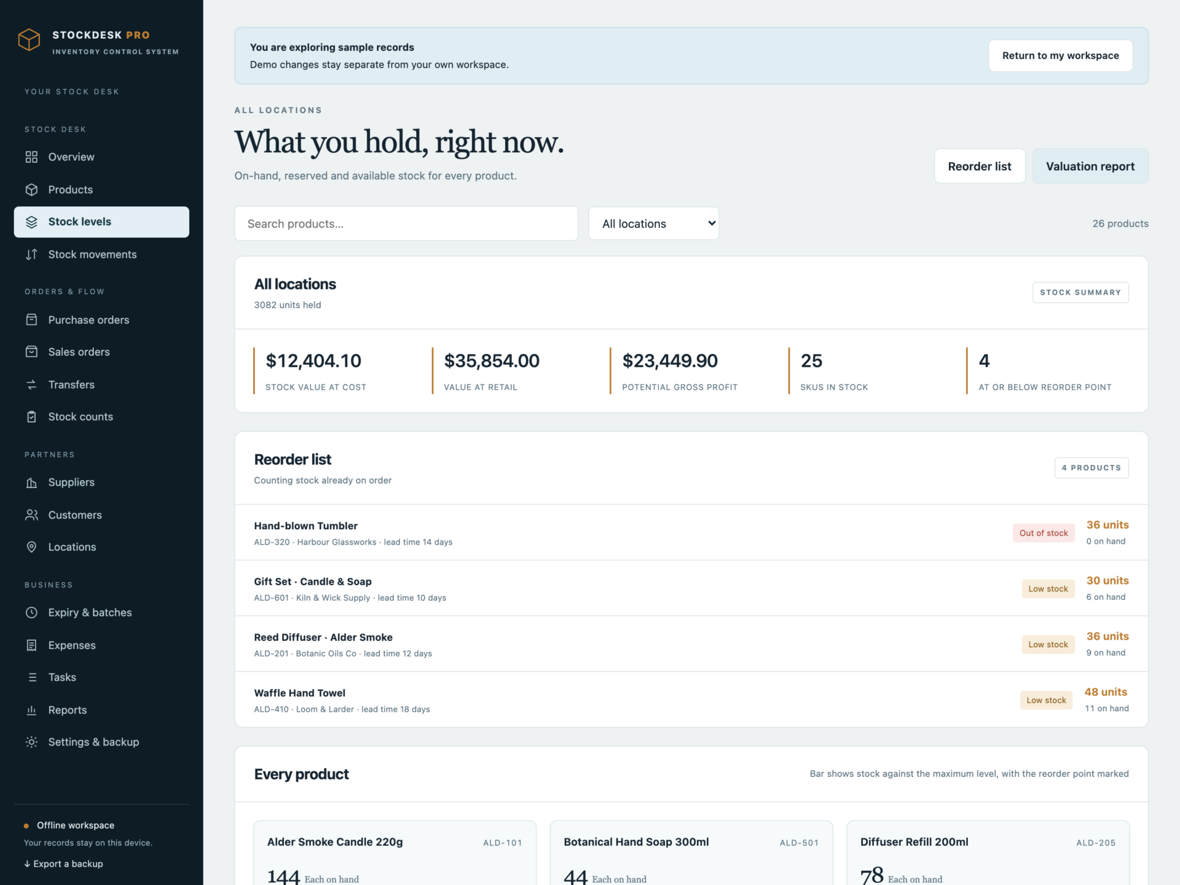Select Reed Diffuser · Alder Smoke row
Image resolution: width=1180 pixels, height=885 pixels.
pyautogui.click(x=691, y=644)
